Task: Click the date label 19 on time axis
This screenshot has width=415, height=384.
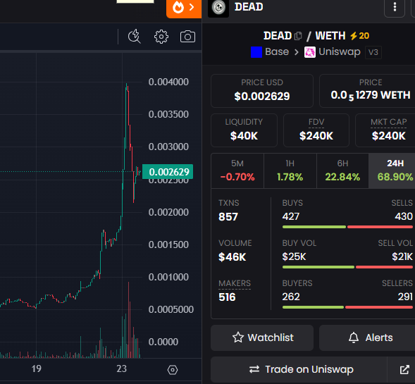Action: [36, 368]
